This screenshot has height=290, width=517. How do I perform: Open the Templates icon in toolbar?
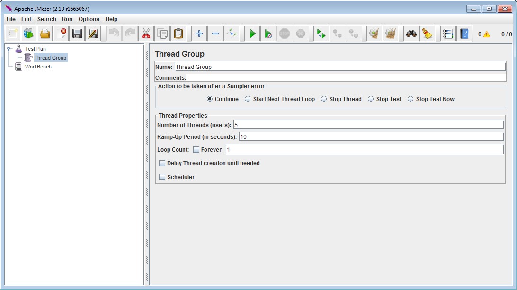(29, 34)
